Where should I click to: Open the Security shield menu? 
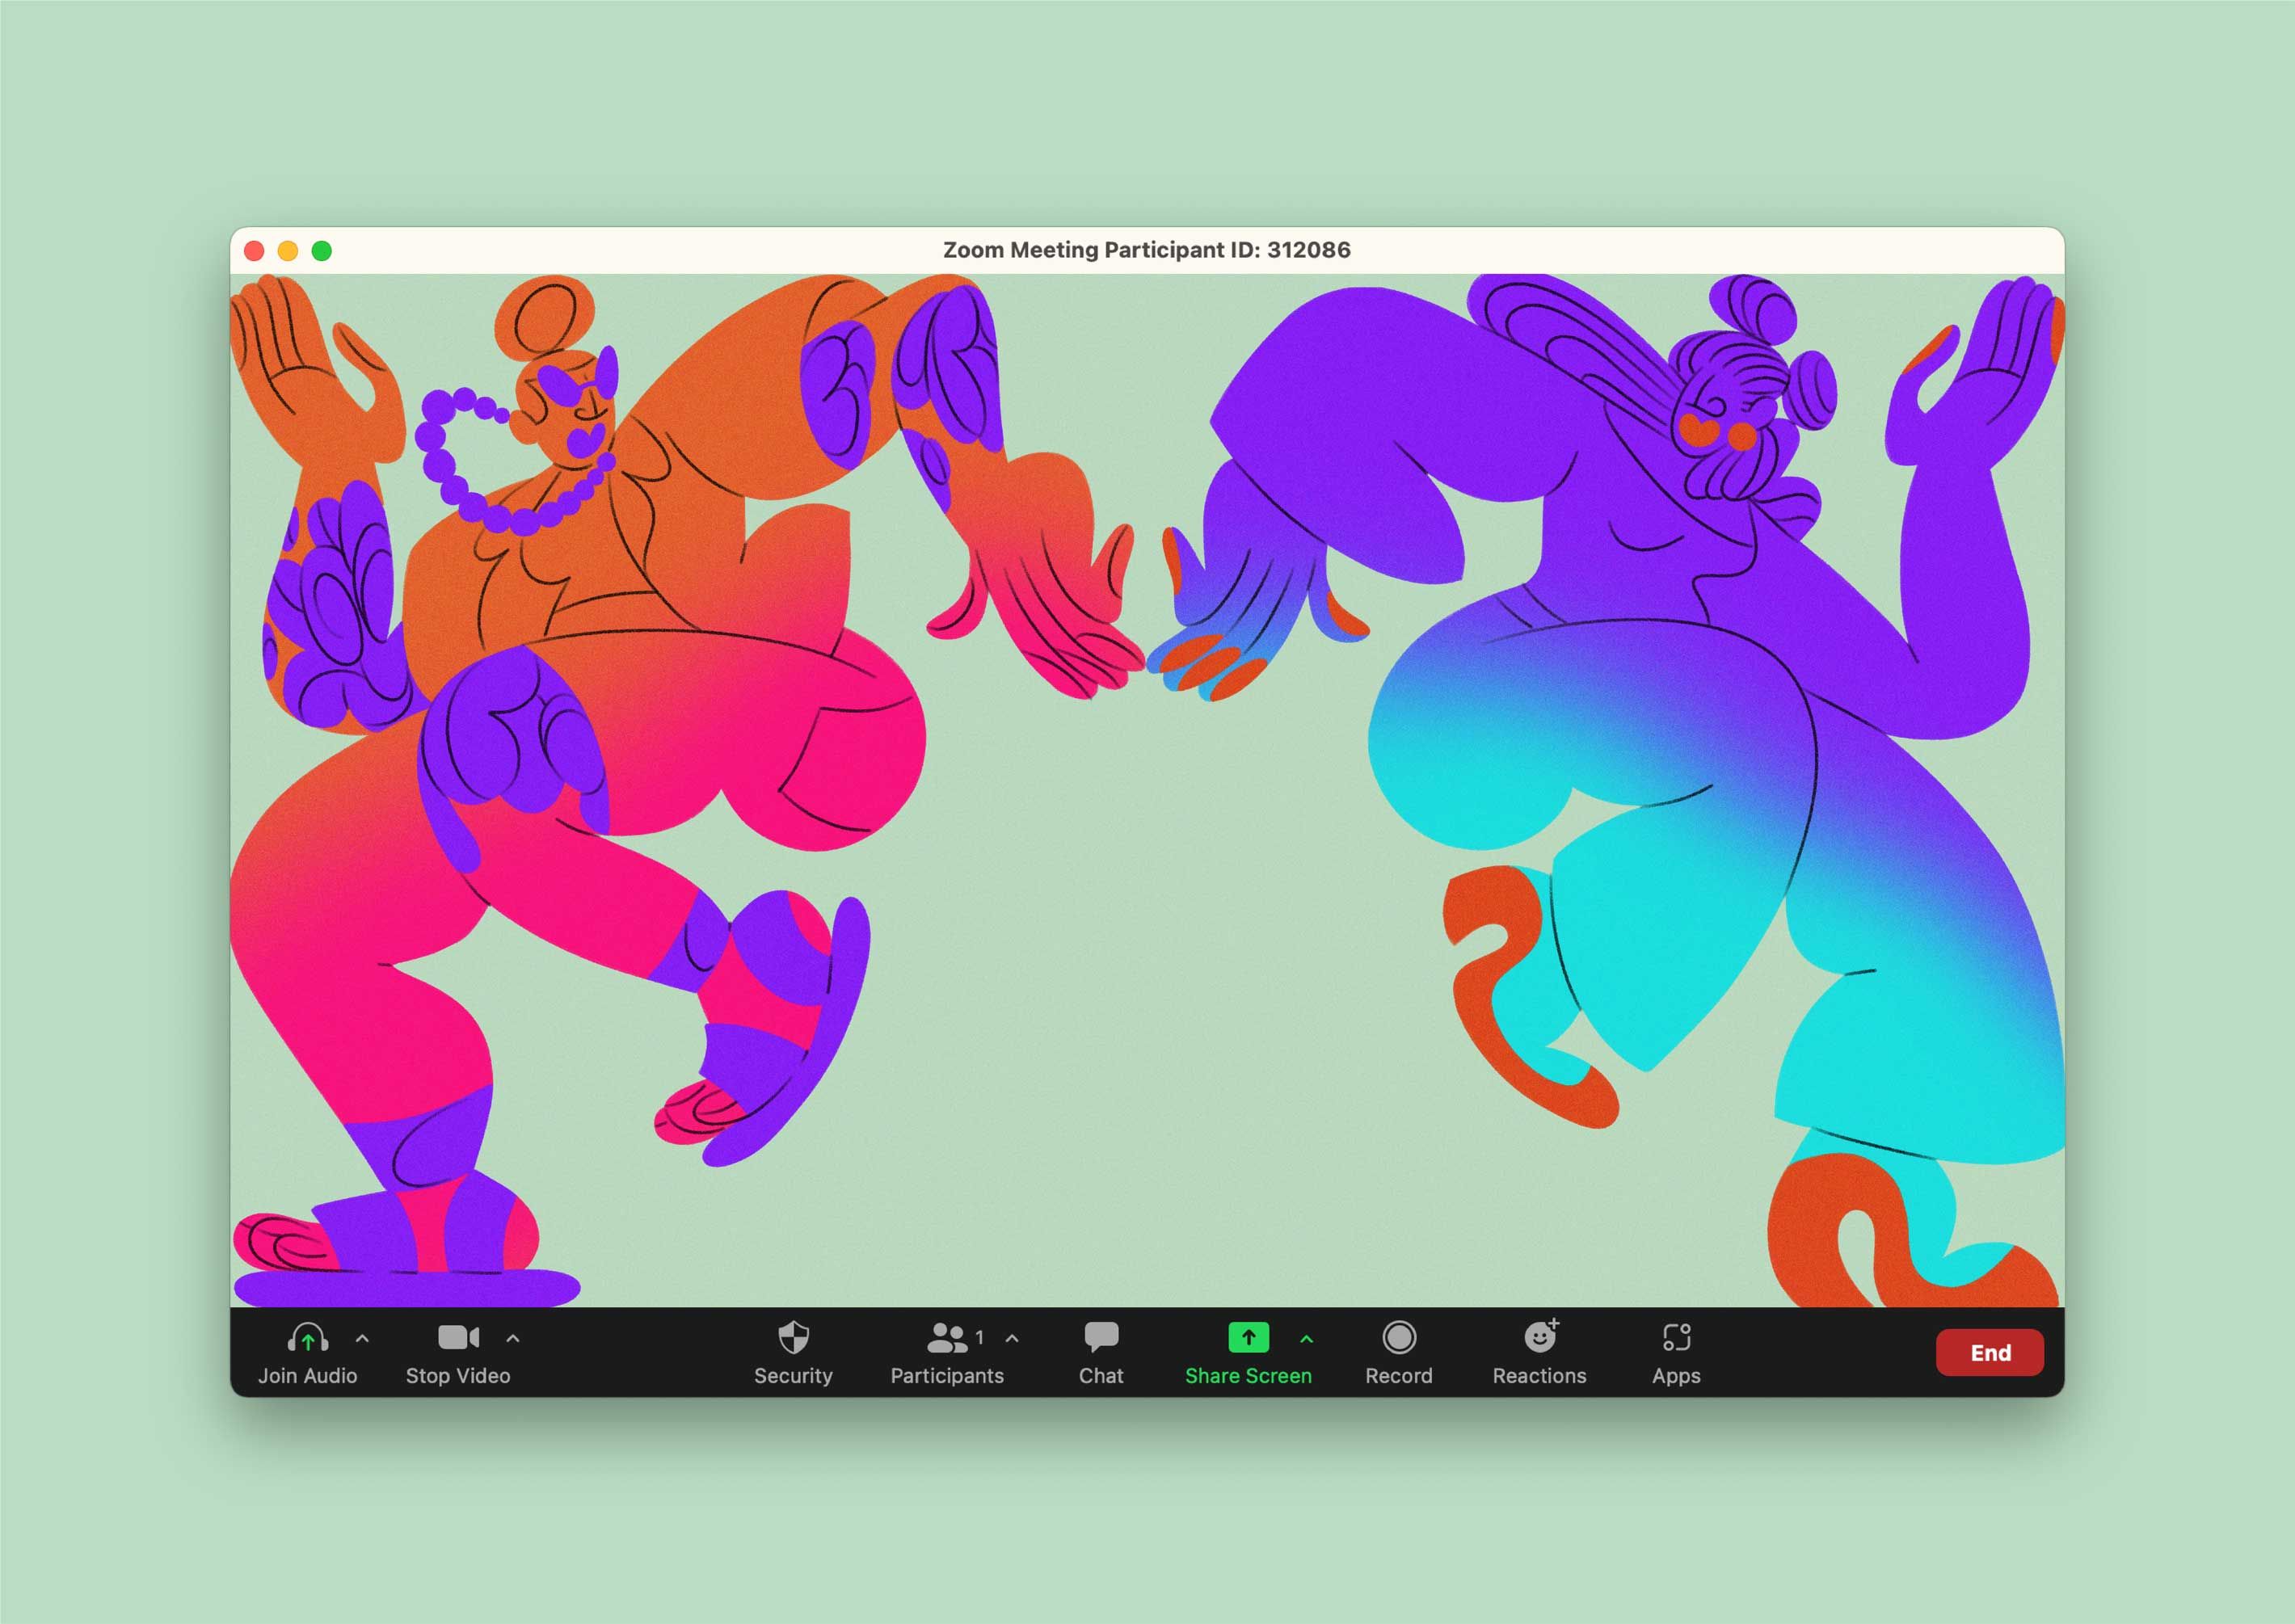793,1338
